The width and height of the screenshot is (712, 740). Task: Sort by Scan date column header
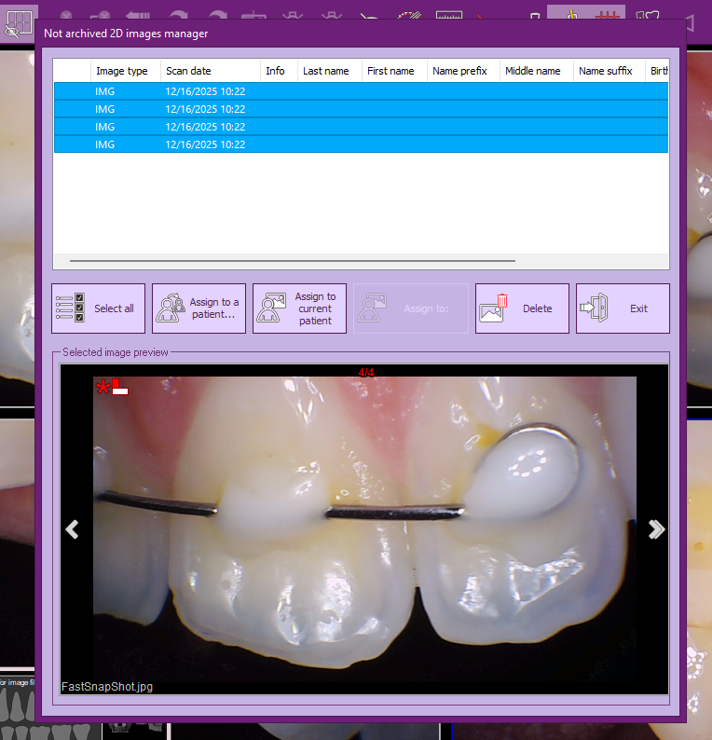click(x=210, y=71)
